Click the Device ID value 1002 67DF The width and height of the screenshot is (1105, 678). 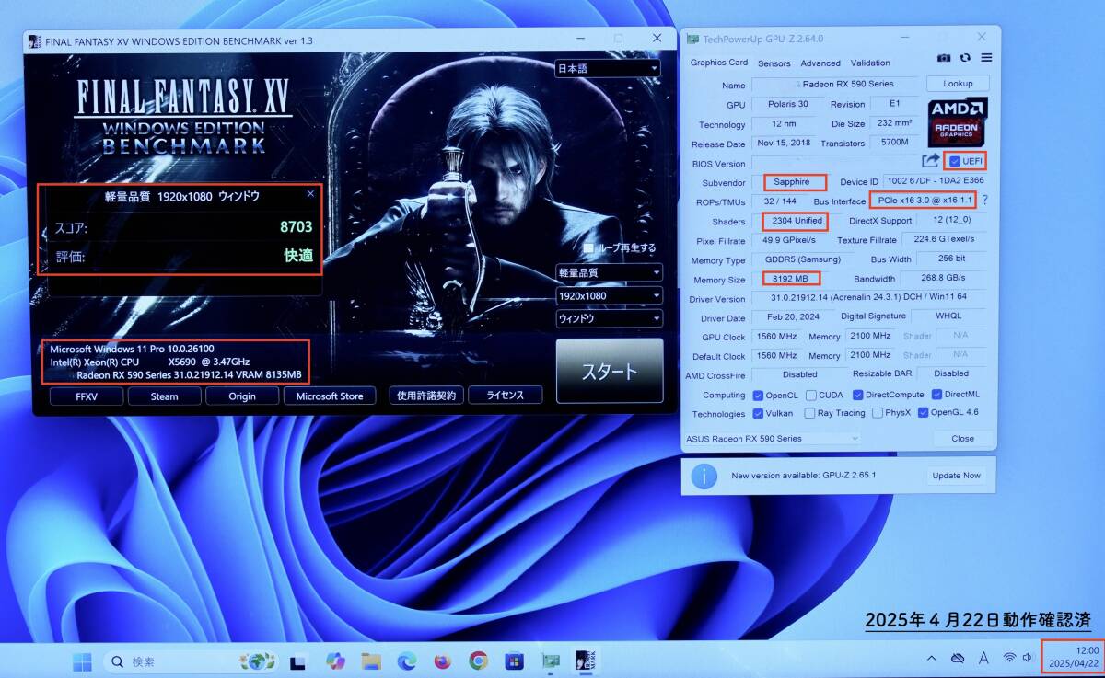point(934,182)
